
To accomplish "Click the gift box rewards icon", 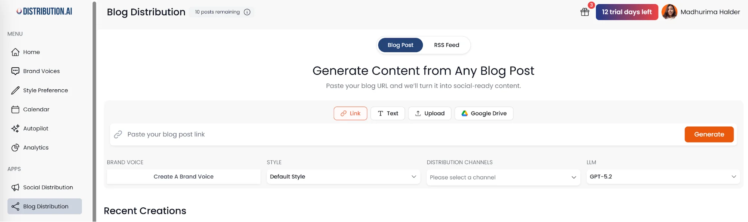I will tap(584, 12).
